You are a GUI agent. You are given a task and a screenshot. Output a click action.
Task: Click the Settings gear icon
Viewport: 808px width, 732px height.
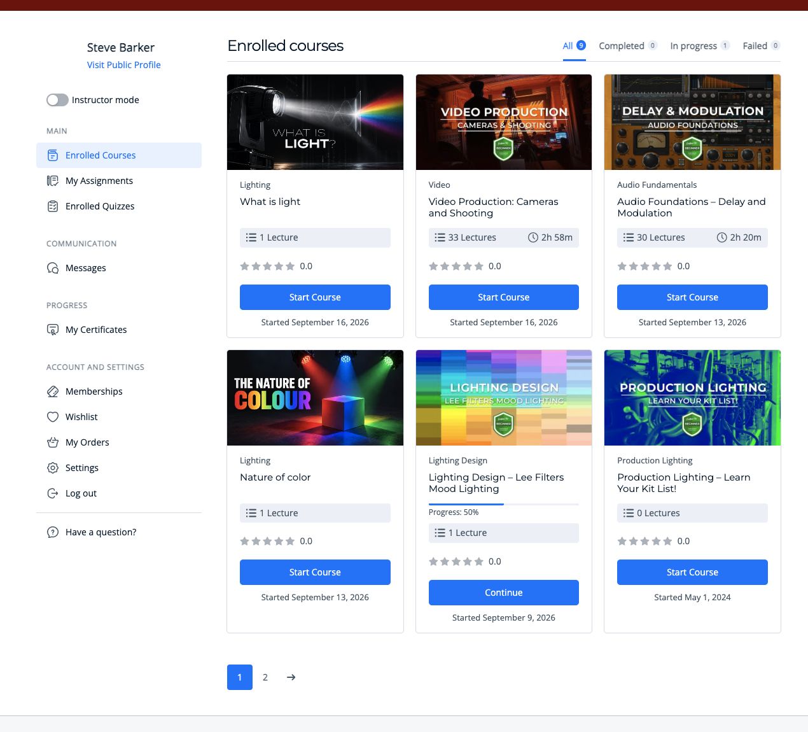(x=53, y=468)
